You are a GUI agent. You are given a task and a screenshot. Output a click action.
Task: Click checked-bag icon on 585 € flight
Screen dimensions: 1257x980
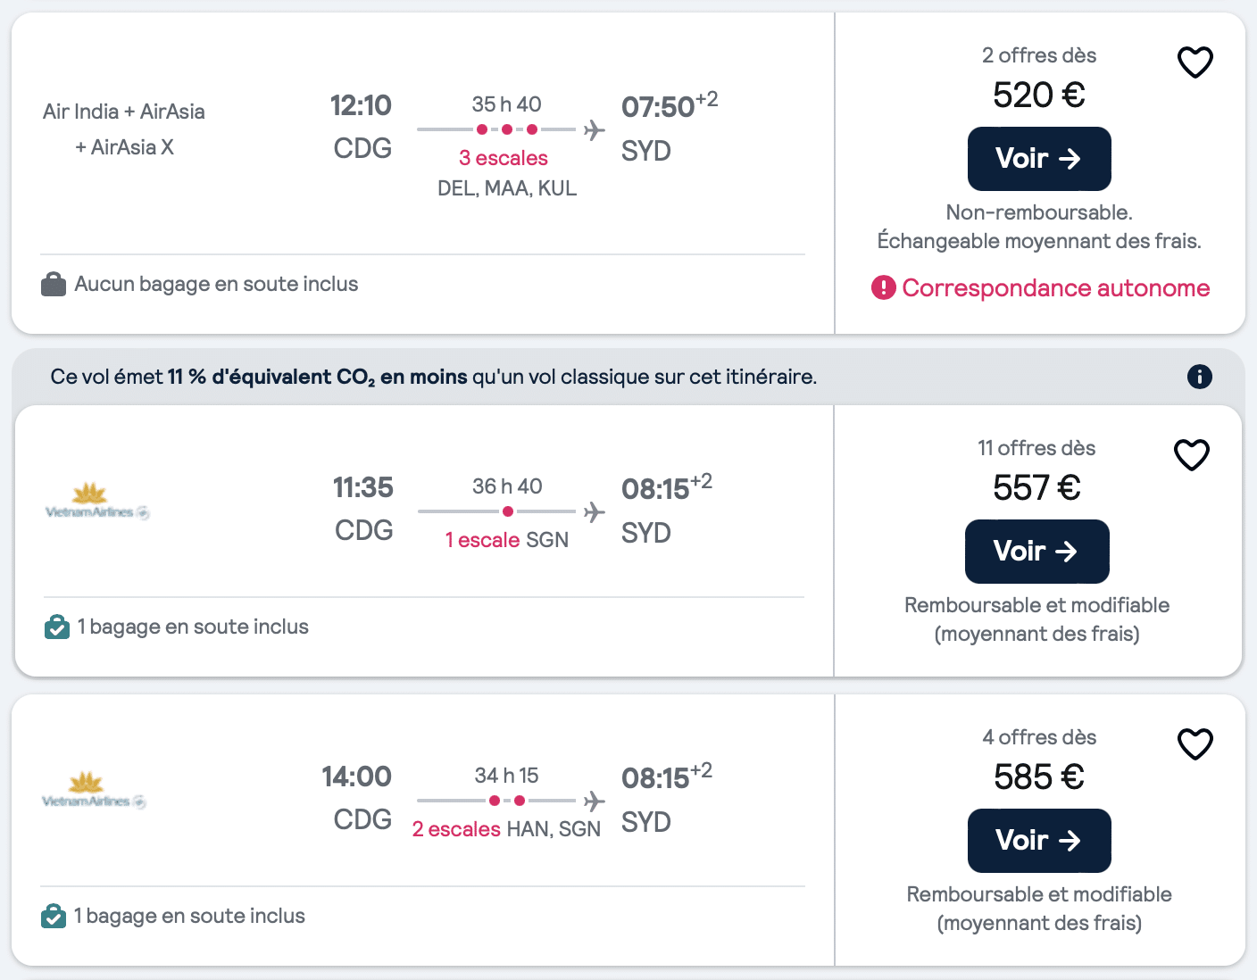pos(54,917)
